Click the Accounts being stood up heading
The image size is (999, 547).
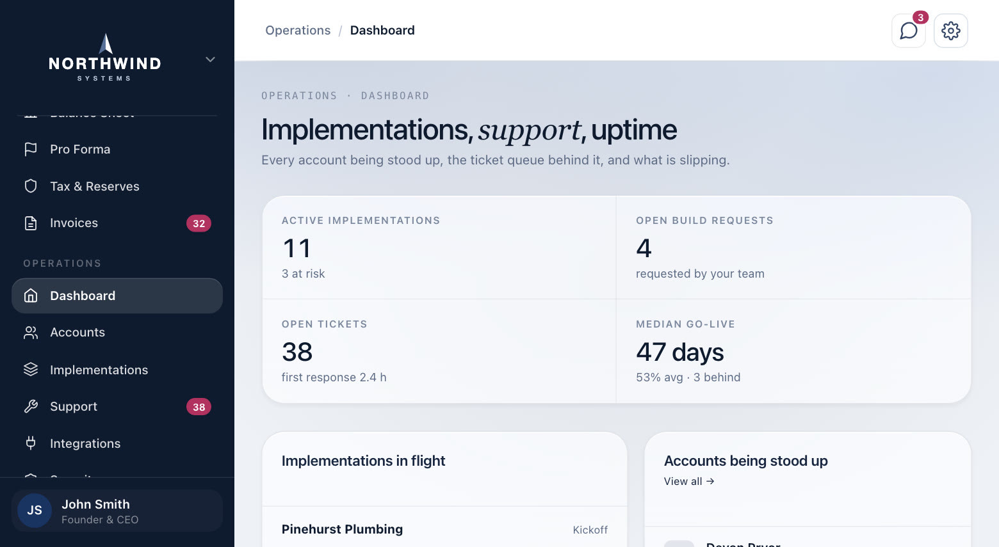(x=746, y=461)
